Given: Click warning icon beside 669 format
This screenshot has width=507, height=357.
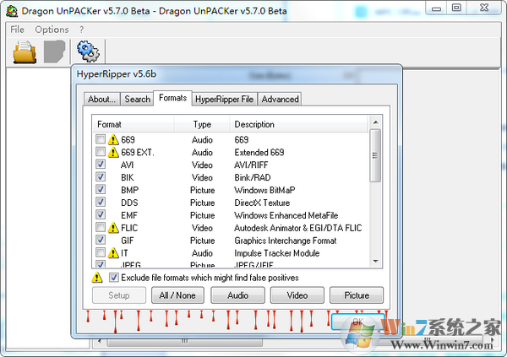Looking at the screenshot, I should [x=113, y=139].
